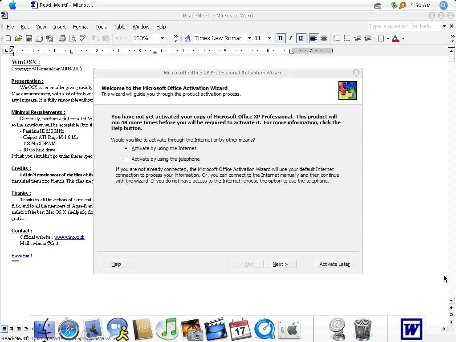Click Increase Indent icon

coord(368,38)
